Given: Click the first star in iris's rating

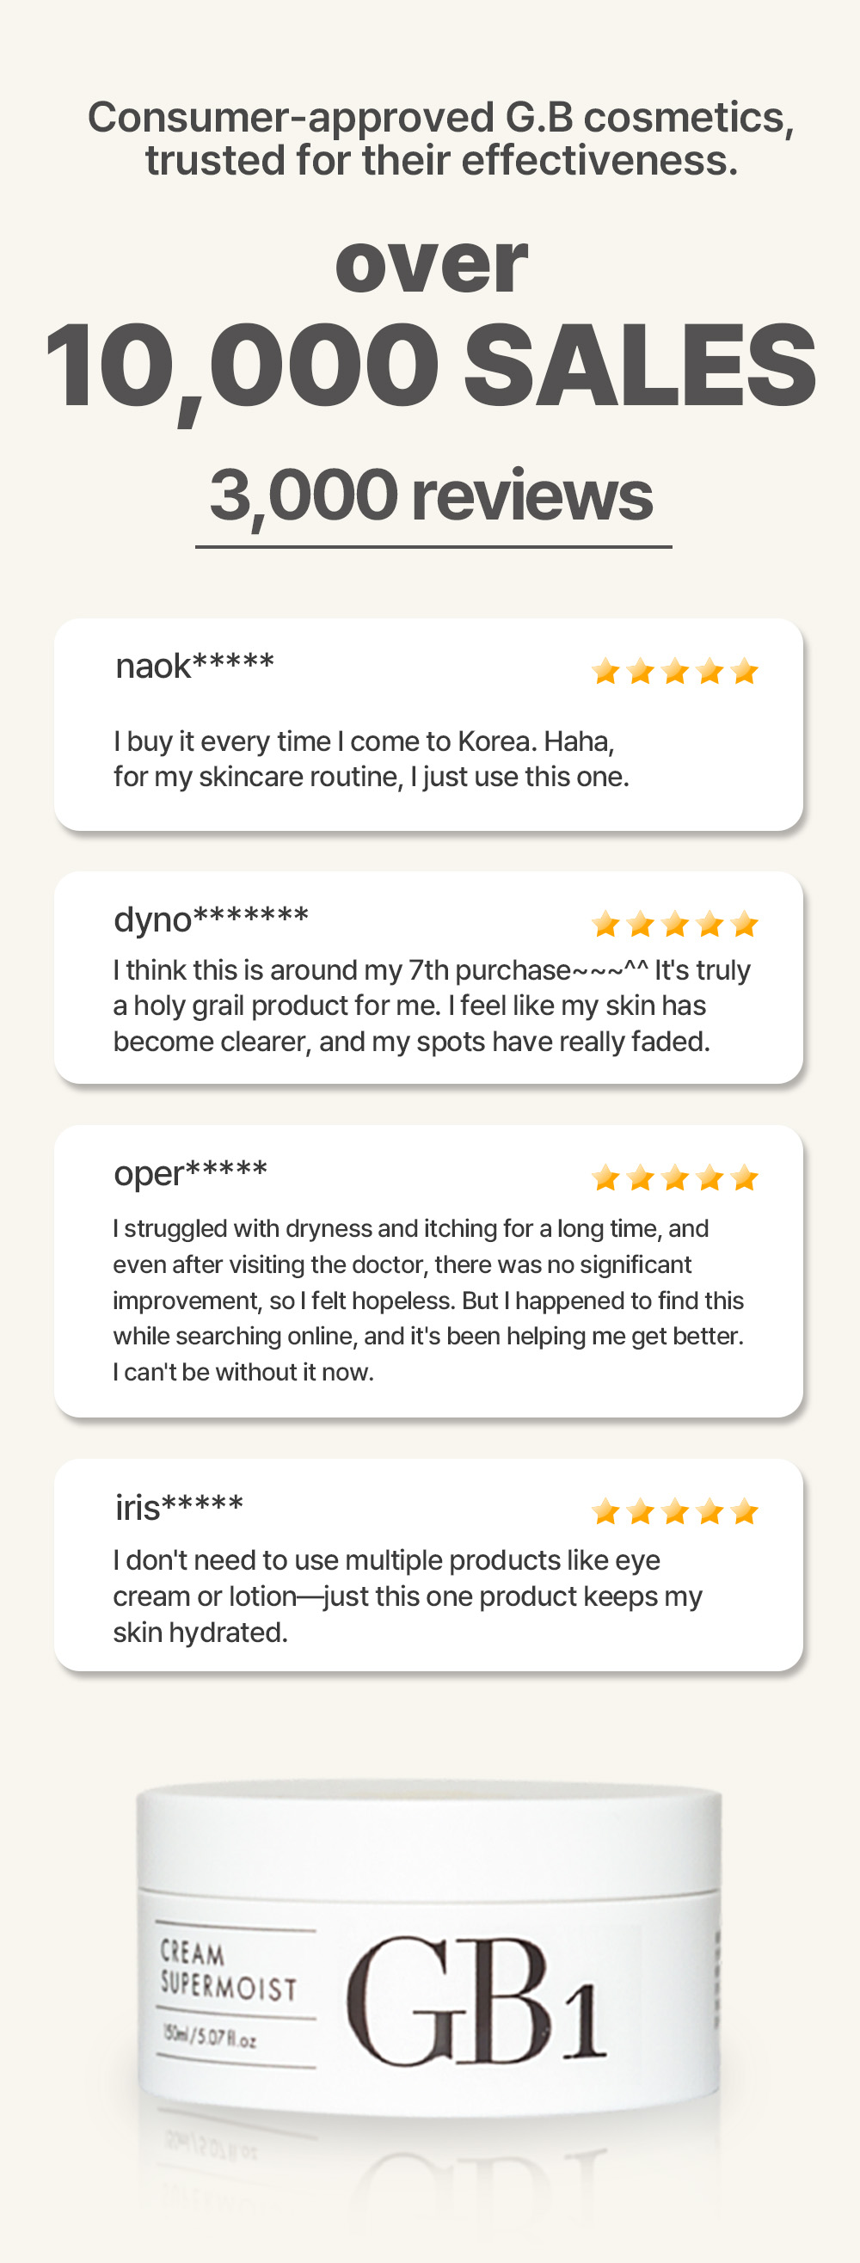Looking at the screenshot, I should 605,1512.
